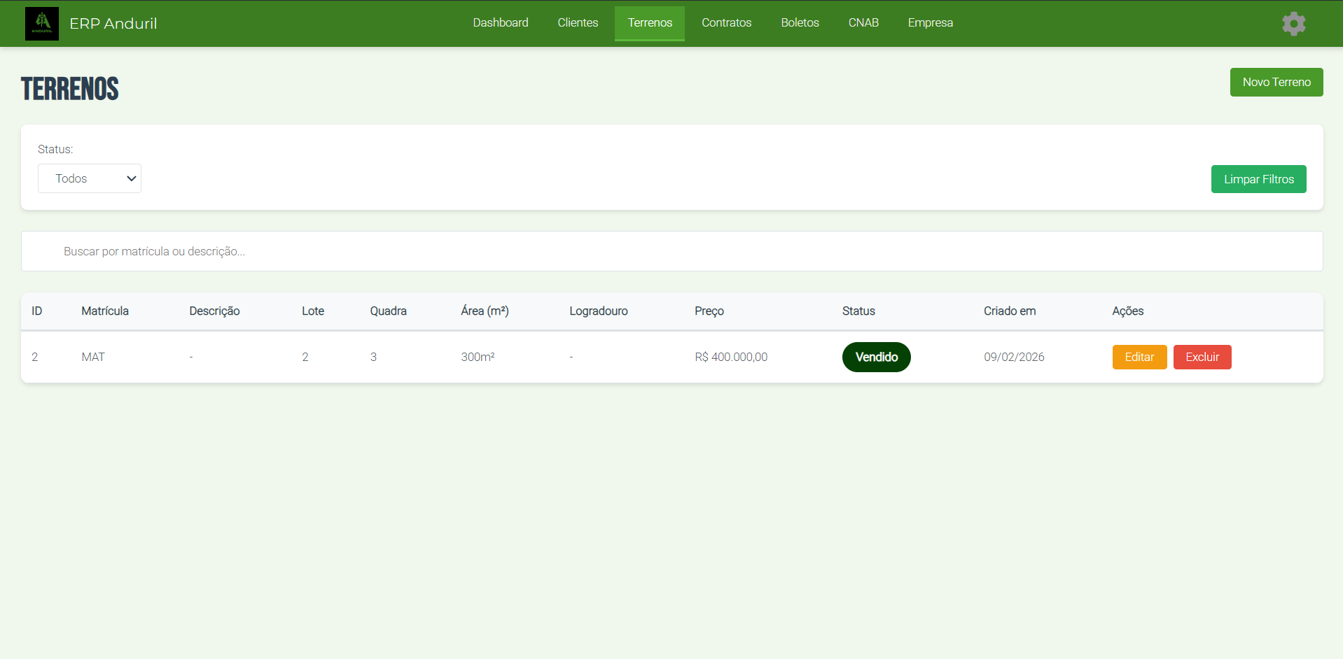Screen dimensions: 1343x659
Task: Open the Clientes page
Action: (578, 23)
